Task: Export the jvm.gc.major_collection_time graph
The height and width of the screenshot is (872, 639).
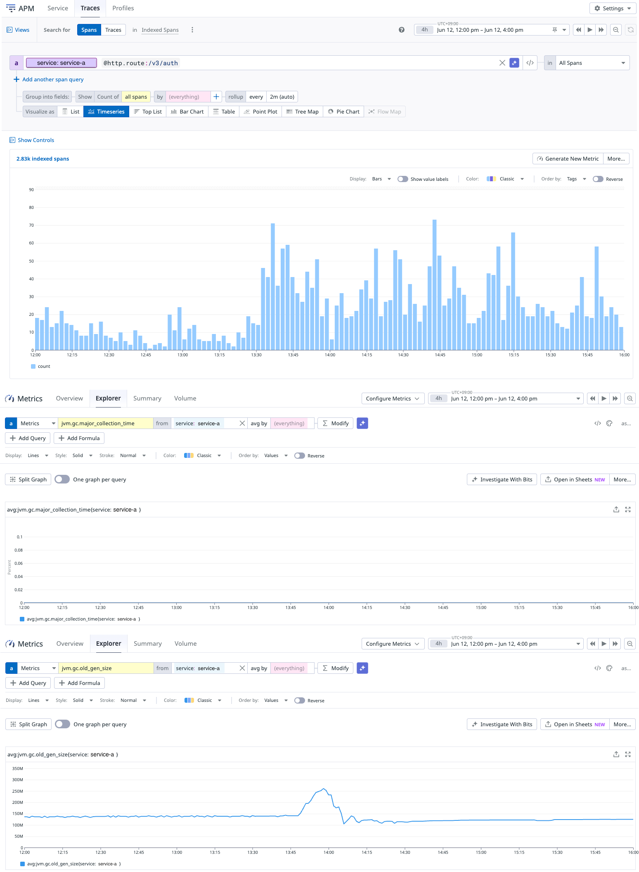Action: [x=616, y=509]
